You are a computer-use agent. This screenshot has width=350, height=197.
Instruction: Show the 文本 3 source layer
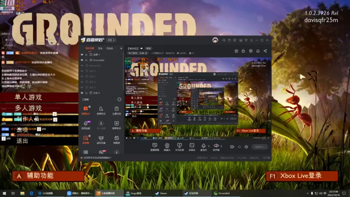click(x=82, y=87)
